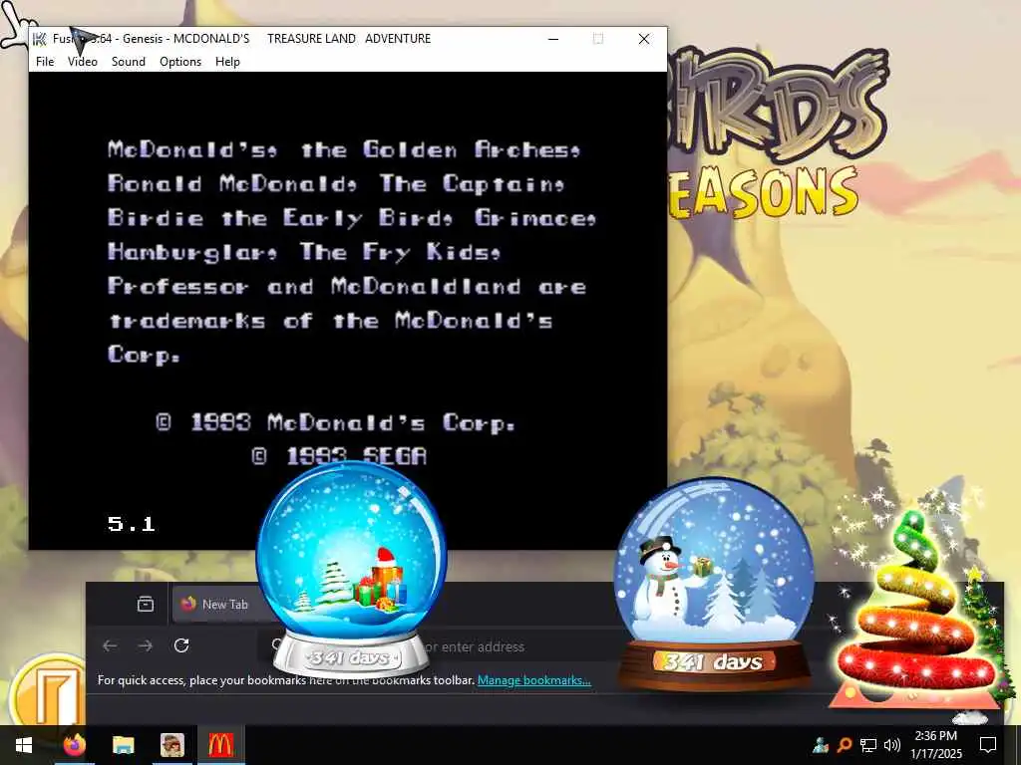1021x765 pixels.
Task: Open File Explorer from the taskbar
Action: [123, 745]
